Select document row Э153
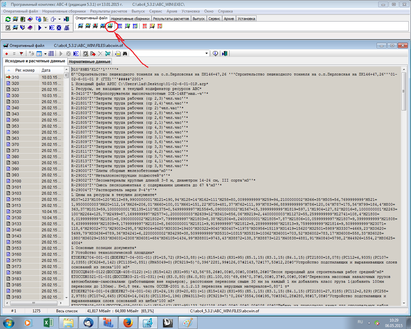This screenshot has height=329, width=411. point(34,248)
